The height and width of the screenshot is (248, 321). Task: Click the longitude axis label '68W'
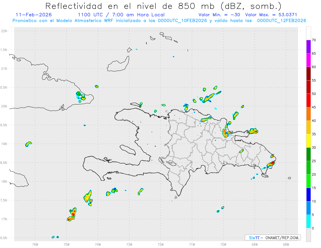(x=286, y=244)
